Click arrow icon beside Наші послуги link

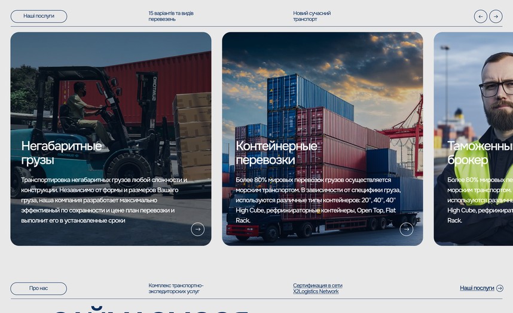(500, 288)
